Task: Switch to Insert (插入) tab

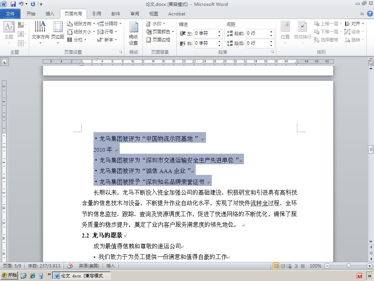Action: [x=50, y=14]
